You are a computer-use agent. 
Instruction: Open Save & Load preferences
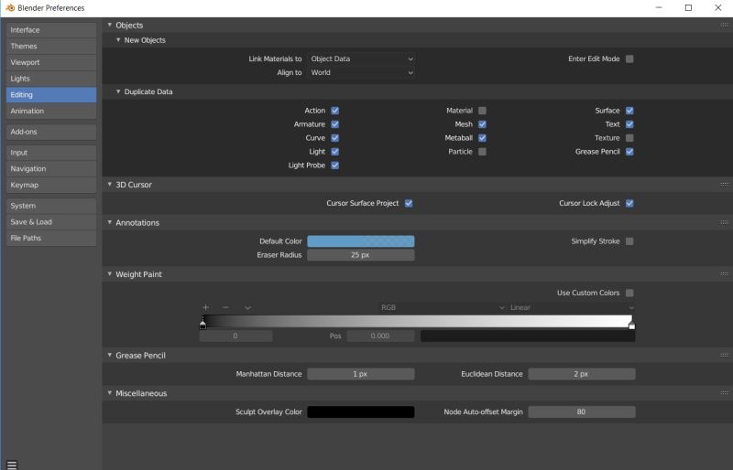51,222
